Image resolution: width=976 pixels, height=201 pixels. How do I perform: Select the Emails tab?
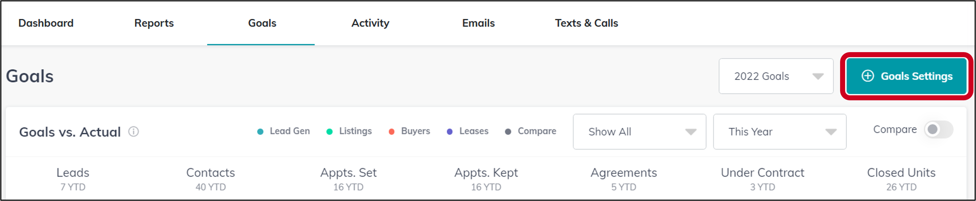tap(478, 23)
